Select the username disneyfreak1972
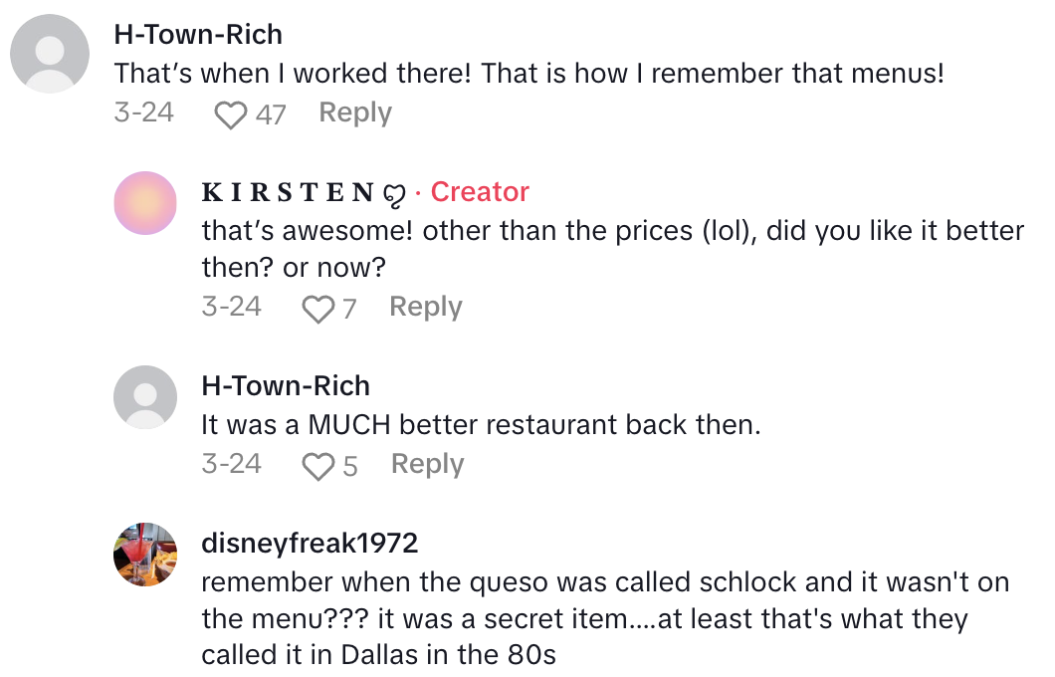The height and width of the screenshot is (677, 1055). [311, 544]
